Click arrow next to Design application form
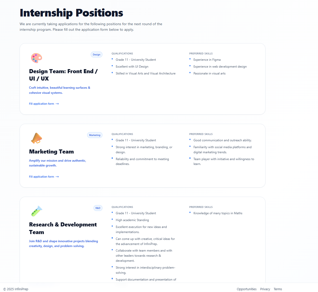The image size is (318, 292). (x=57, y=104)
